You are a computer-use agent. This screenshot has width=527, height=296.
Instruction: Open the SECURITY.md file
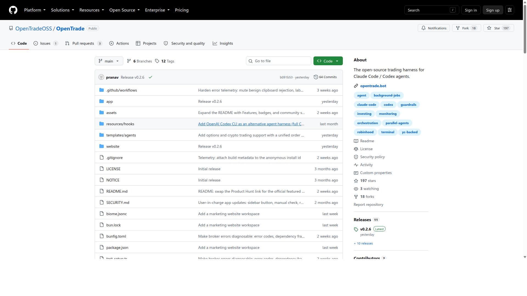118,203
